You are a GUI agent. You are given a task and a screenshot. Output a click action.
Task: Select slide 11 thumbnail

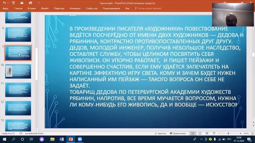tap(18, 90)
